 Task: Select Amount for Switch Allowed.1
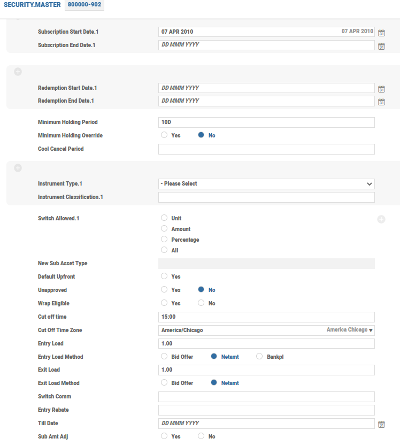tap(165, 229)
